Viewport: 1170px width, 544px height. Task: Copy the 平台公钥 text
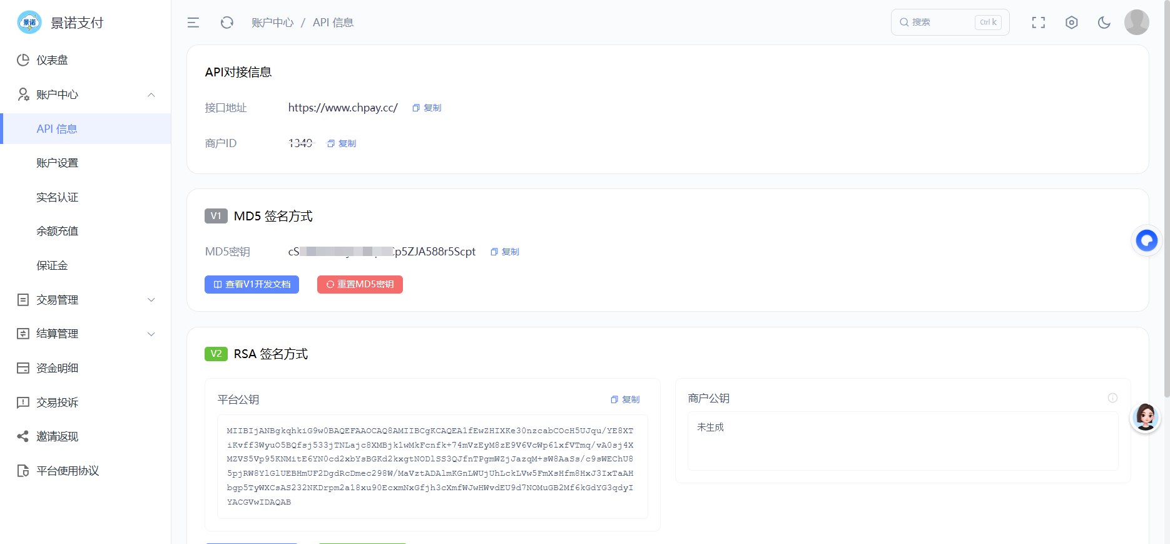pos(625,399)
